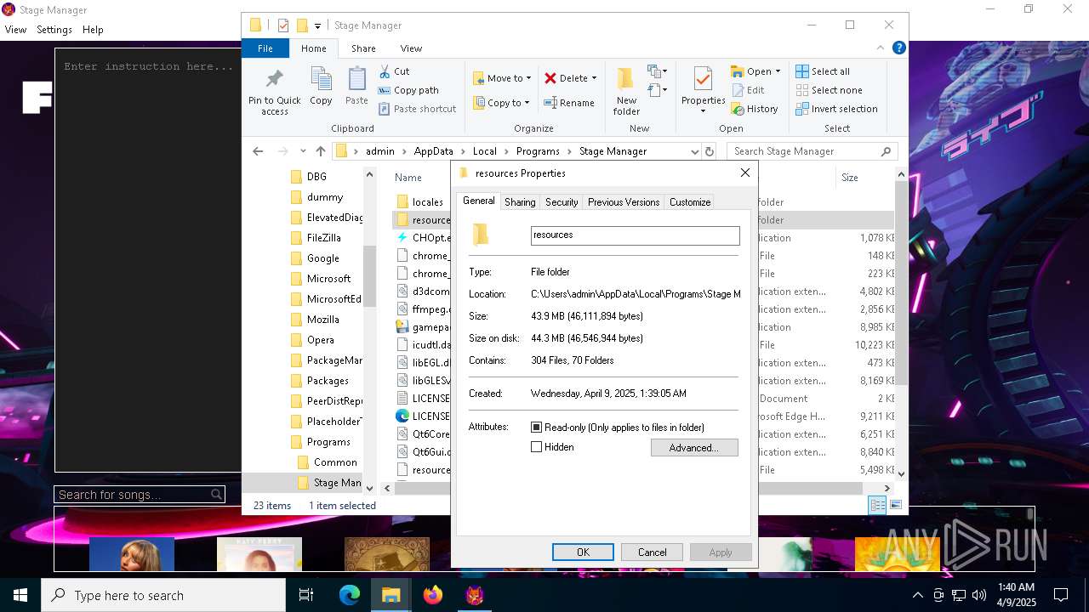Open the New item dropdown in ribbon
Screen dimensions: 1089x612
pyautogui.click(x=658, y=71)
